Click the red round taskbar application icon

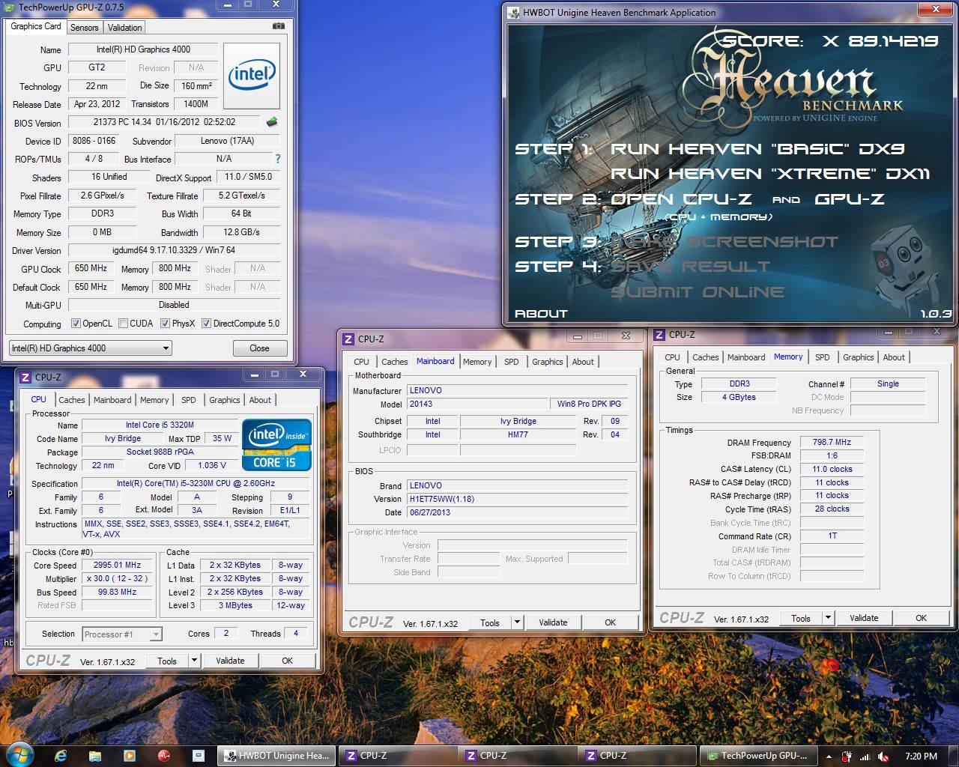pos(163,755)
